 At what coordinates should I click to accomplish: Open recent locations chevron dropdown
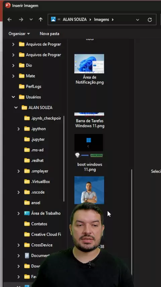(31, 19)
